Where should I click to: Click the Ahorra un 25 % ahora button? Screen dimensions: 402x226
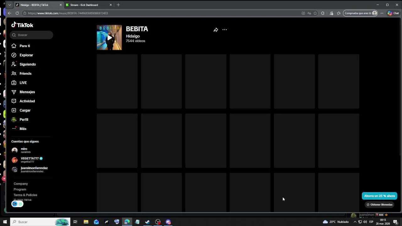point(379,196)
